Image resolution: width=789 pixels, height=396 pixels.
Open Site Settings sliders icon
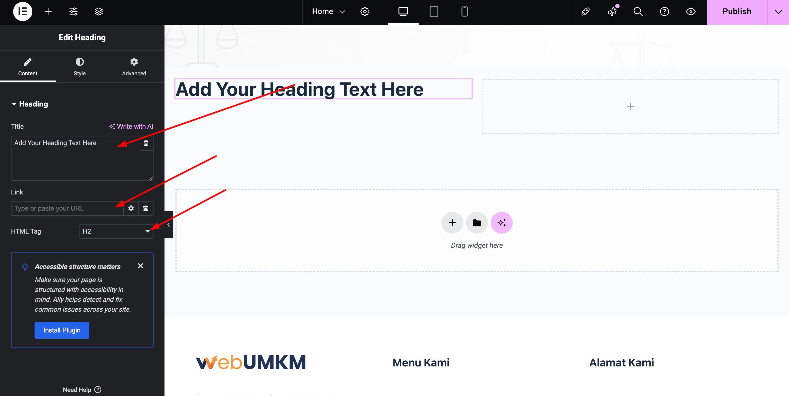73,12
